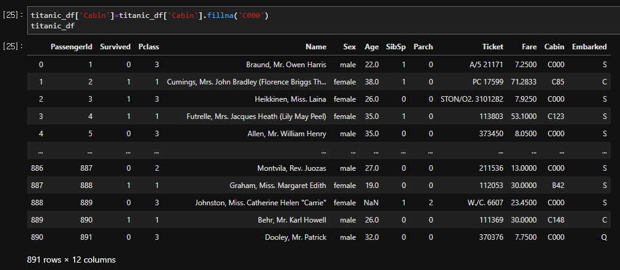Viewport: 620px width, 270px height.
Task: Click ticket value 113803
Action: tap(492, 117)
